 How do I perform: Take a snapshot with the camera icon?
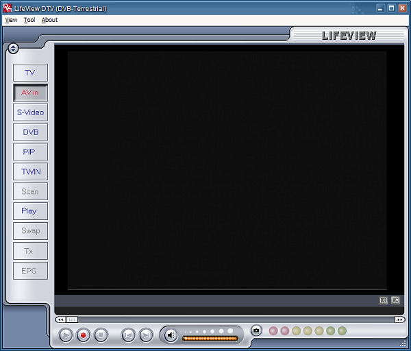[256, 330]
